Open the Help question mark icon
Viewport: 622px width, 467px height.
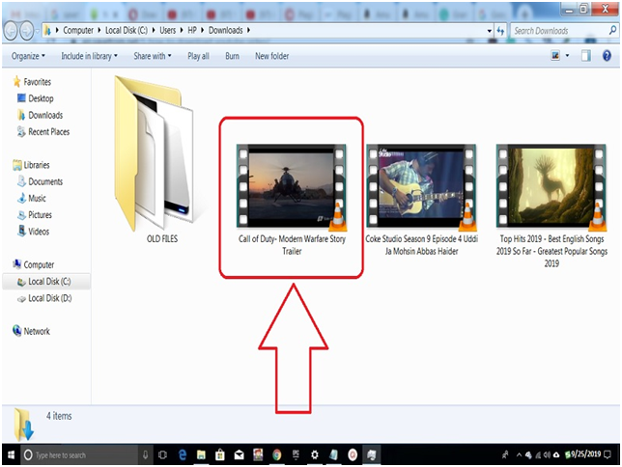[607, 56]
